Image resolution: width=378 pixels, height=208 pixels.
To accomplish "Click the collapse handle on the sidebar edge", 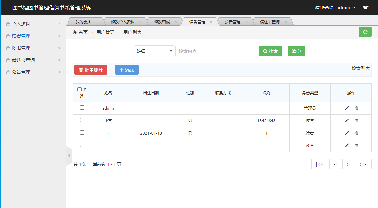I will pos(69,156).
